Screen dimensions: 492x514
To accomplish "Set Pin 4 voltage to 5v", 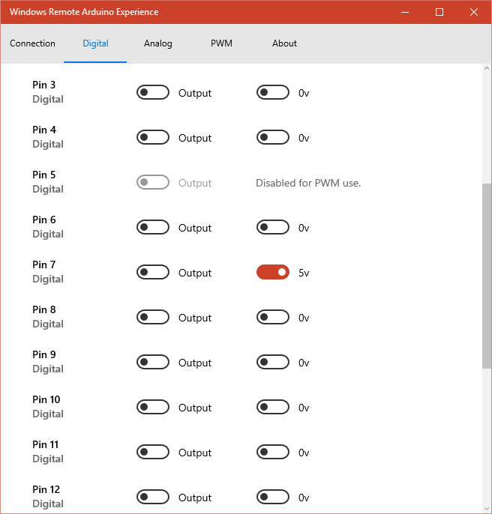I will [273, 138].
